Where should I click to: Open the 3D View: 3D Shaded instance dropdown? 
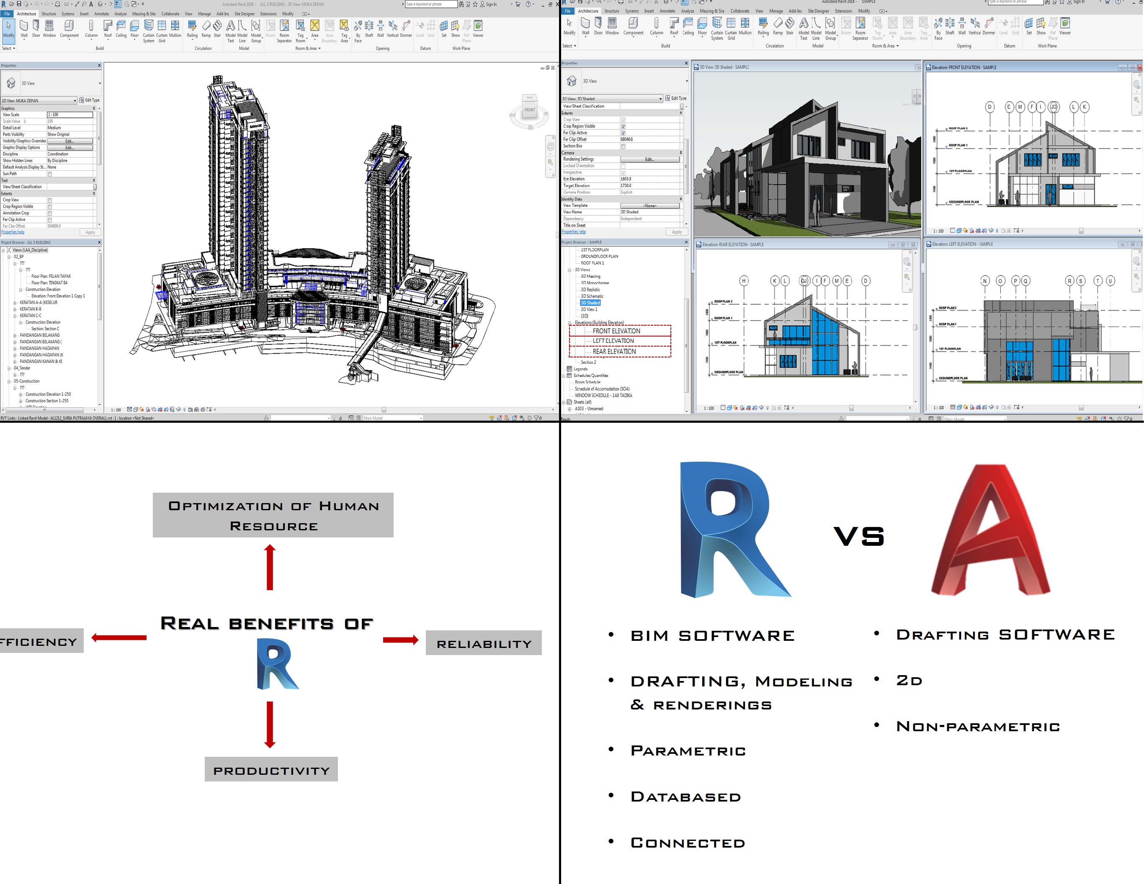pos(612,98)
